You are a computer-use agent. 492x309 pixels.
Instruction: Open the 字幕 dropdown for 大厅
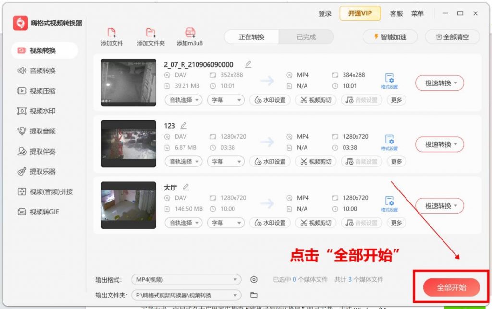pos(225,223)
